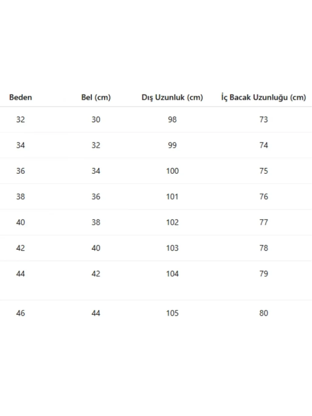Screen dimensions: 312x416
Task: Select the inseam value 78
Action: pyautogui.click(x=264, y=248)
